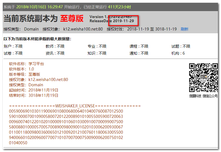Click the 刷新 refresh link
This screenshot has width=221, height=152.
click(x=184, y=29)
